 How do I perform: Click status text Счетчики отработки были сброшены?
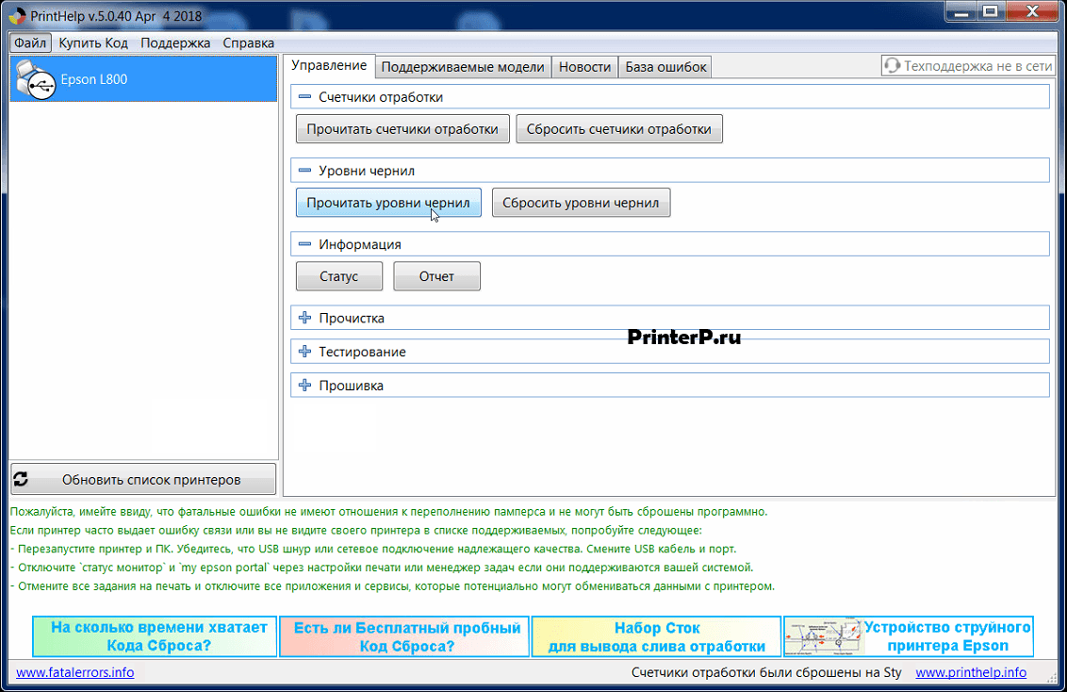[x=766, y=672]
